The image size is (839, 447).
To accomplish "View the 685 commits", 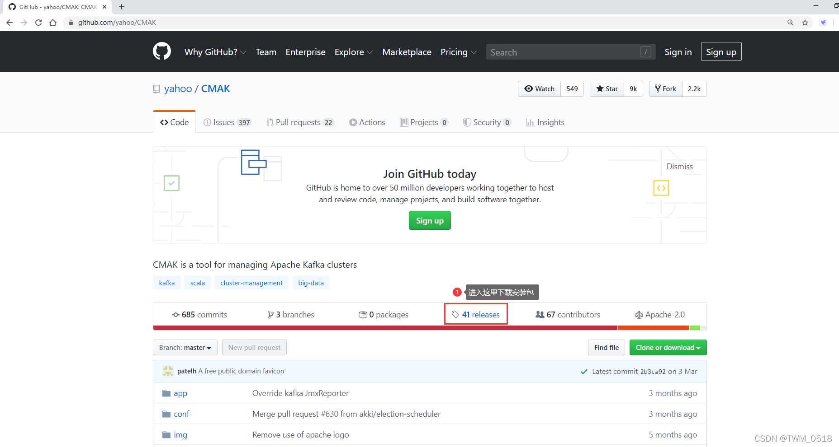I will click(x=199, y=315).
